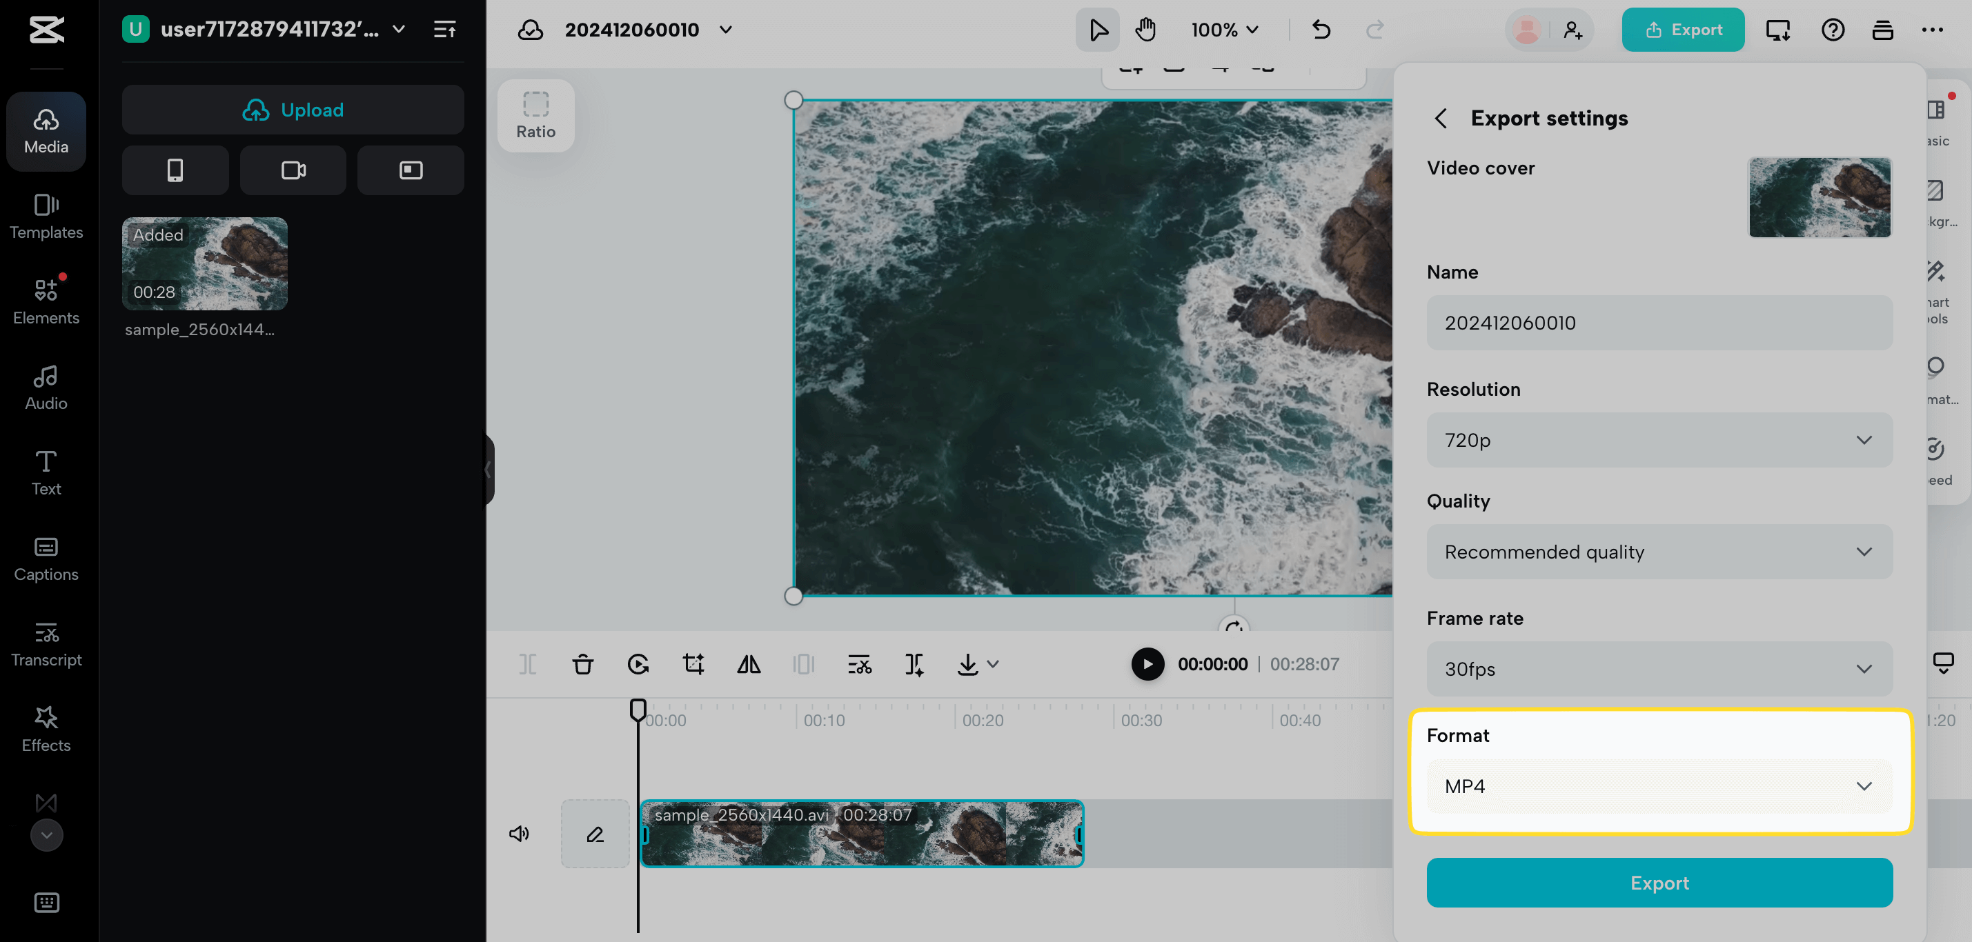Delete the selected clip with trash icon

582,664
